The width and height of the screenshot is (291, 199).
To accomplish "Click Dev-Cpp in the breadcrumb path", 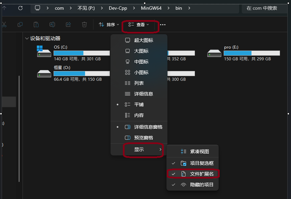I will coord(118,8).
